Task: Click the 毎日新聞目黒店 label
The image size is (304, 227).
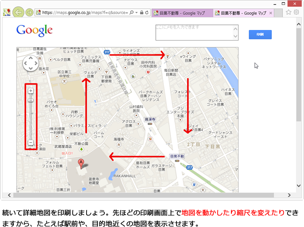Action: [x=171, y=72]
